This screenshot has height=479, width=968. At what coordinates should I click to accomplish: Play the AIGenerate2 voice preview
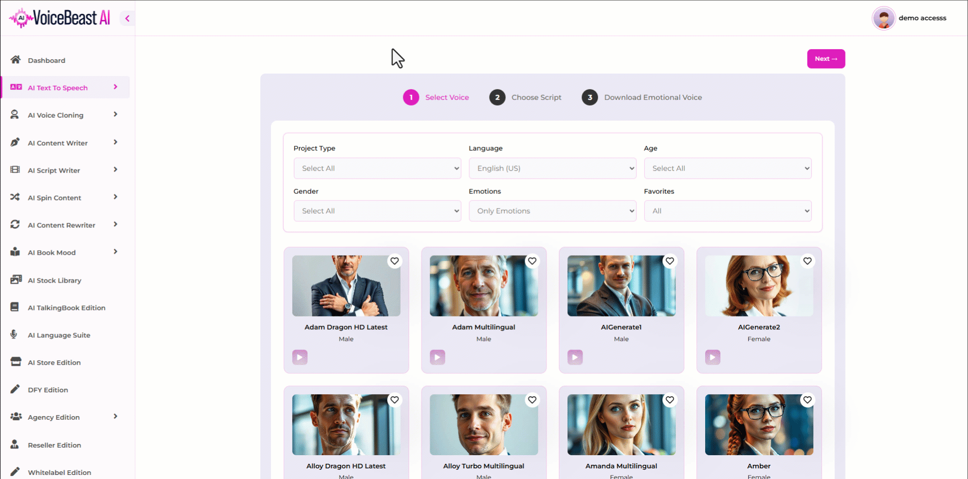point(713,357)
